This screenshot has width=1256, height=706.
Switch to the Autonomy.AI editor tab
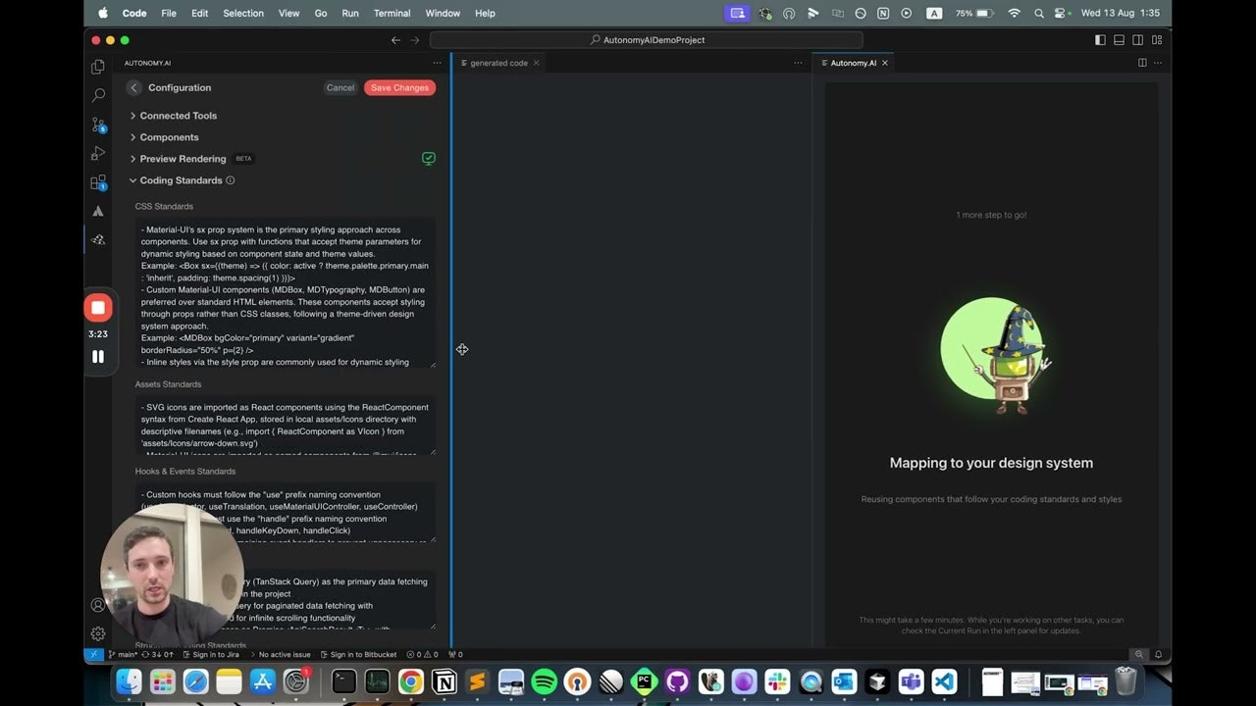click(x=853, y=63)
